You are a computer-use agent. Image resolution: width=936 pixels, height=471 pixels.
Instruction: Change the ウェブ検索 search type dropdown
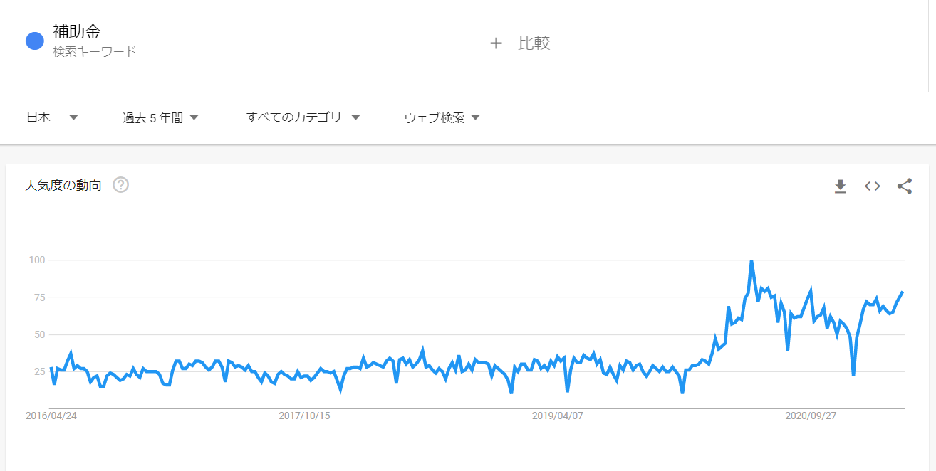[x=442, y=118]
